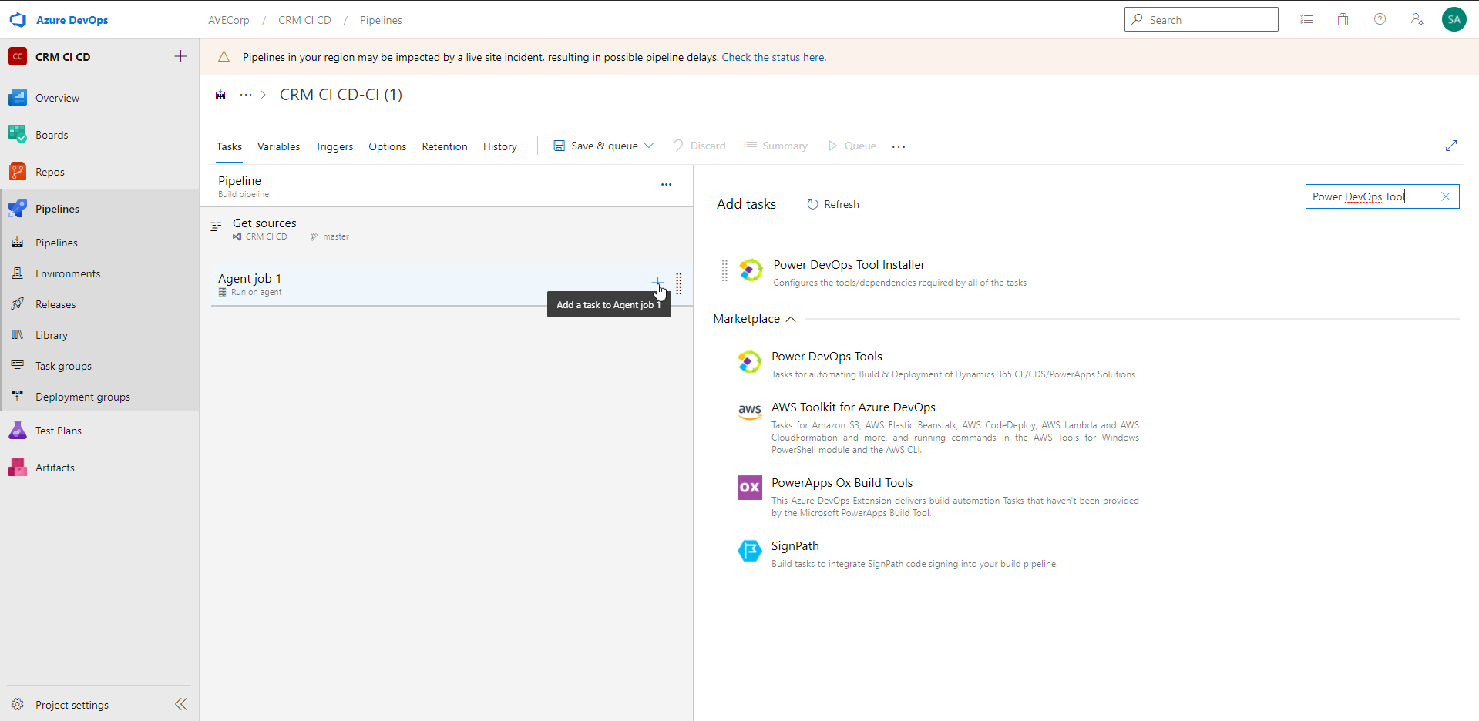Toggle full screen with the expand arrows icon

point(1451,146)
